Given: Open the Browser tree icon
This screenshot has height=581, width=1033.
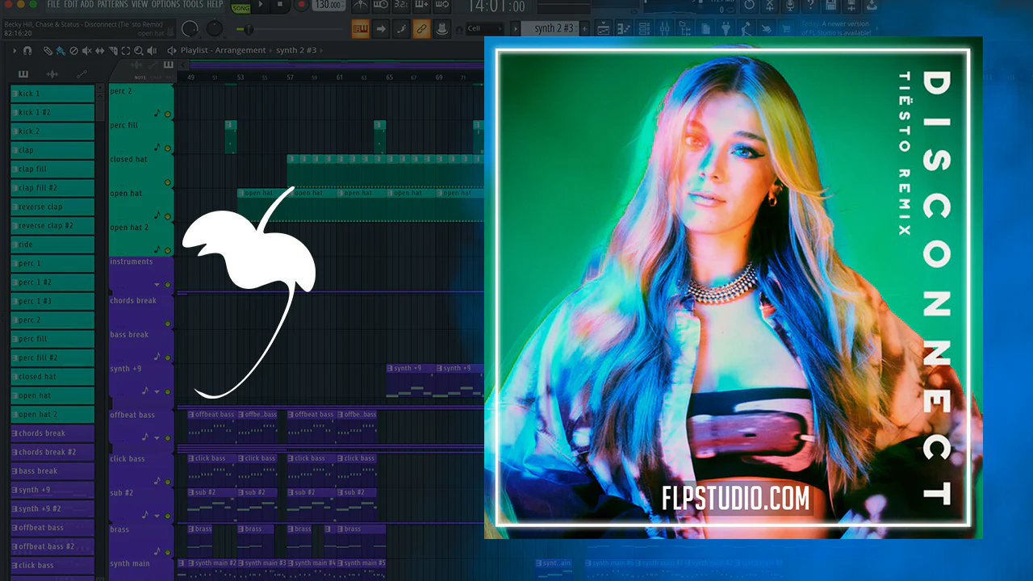Looking at the screenshot, I should 685,29.
